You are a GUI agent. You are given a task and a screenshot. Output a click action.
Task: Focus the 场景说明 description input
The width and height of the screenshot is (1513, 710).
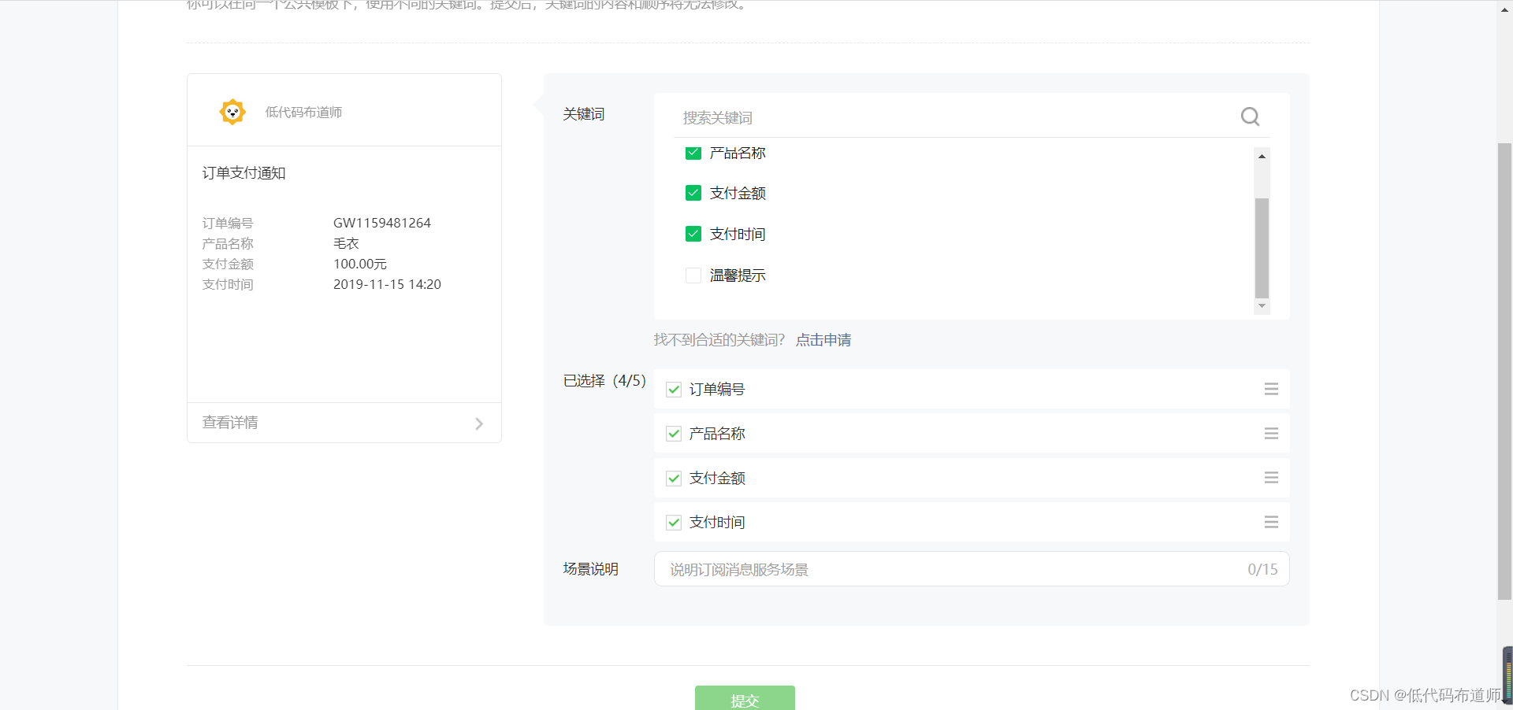tap(972, 569)
